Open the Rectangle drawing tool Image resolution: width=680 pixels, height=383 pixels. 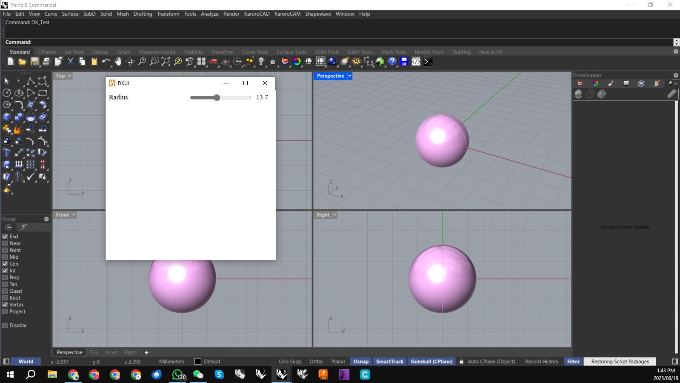[x=43, y=93]
